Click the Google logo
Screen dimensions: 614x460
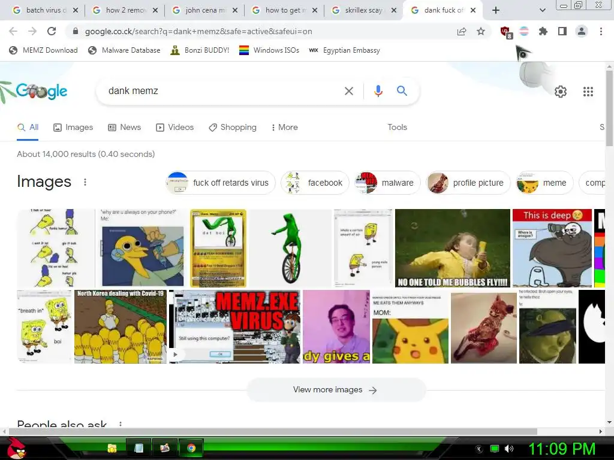pyautogui.click(x=41, y=91)
